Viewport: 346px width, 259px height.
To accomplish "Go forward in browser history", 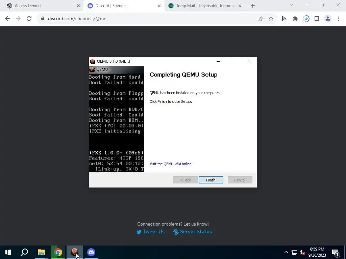I will tap(18, 19).
